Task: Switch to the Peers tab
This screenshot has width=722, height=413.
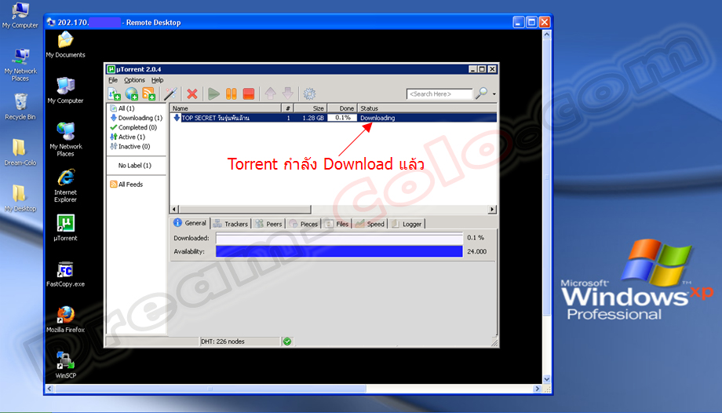Action: click(x=268, y=224)
